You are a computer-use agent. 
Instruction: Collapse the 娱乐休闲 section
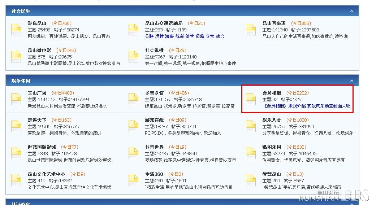(352, 81)
